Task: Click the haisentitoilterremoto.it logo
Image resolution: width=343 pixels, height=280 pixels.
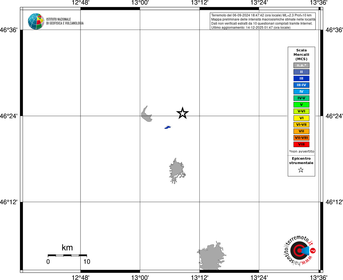Action: (300, 250)
